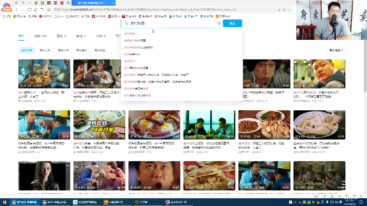Sort results by 最多播放
Viewport: 367px width, 206px height.
point(44,50)
